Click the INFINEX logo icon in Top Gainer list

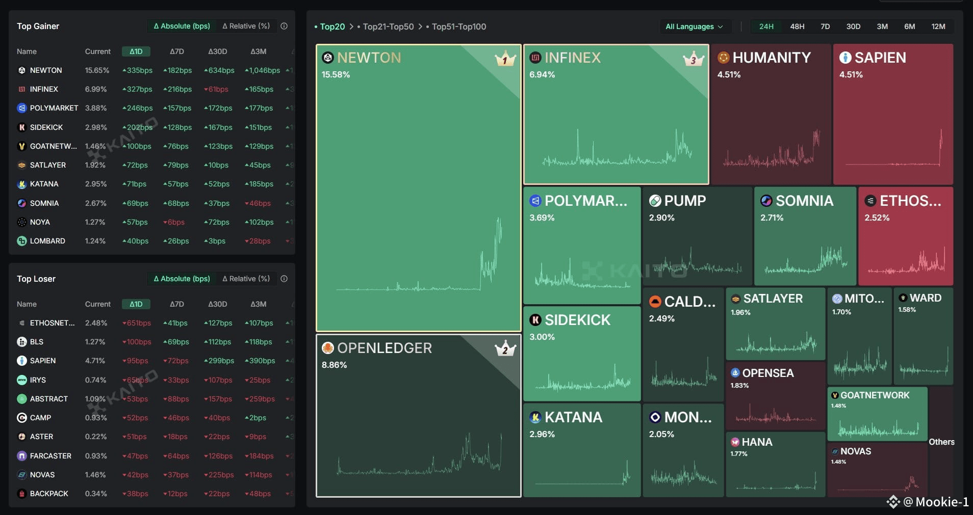[x=21, y=89]
